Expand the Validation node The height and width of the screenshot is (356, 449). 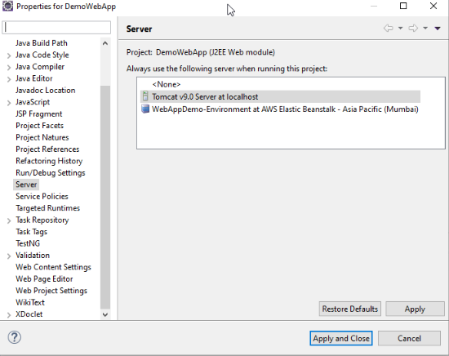click(x=9, y=256)
